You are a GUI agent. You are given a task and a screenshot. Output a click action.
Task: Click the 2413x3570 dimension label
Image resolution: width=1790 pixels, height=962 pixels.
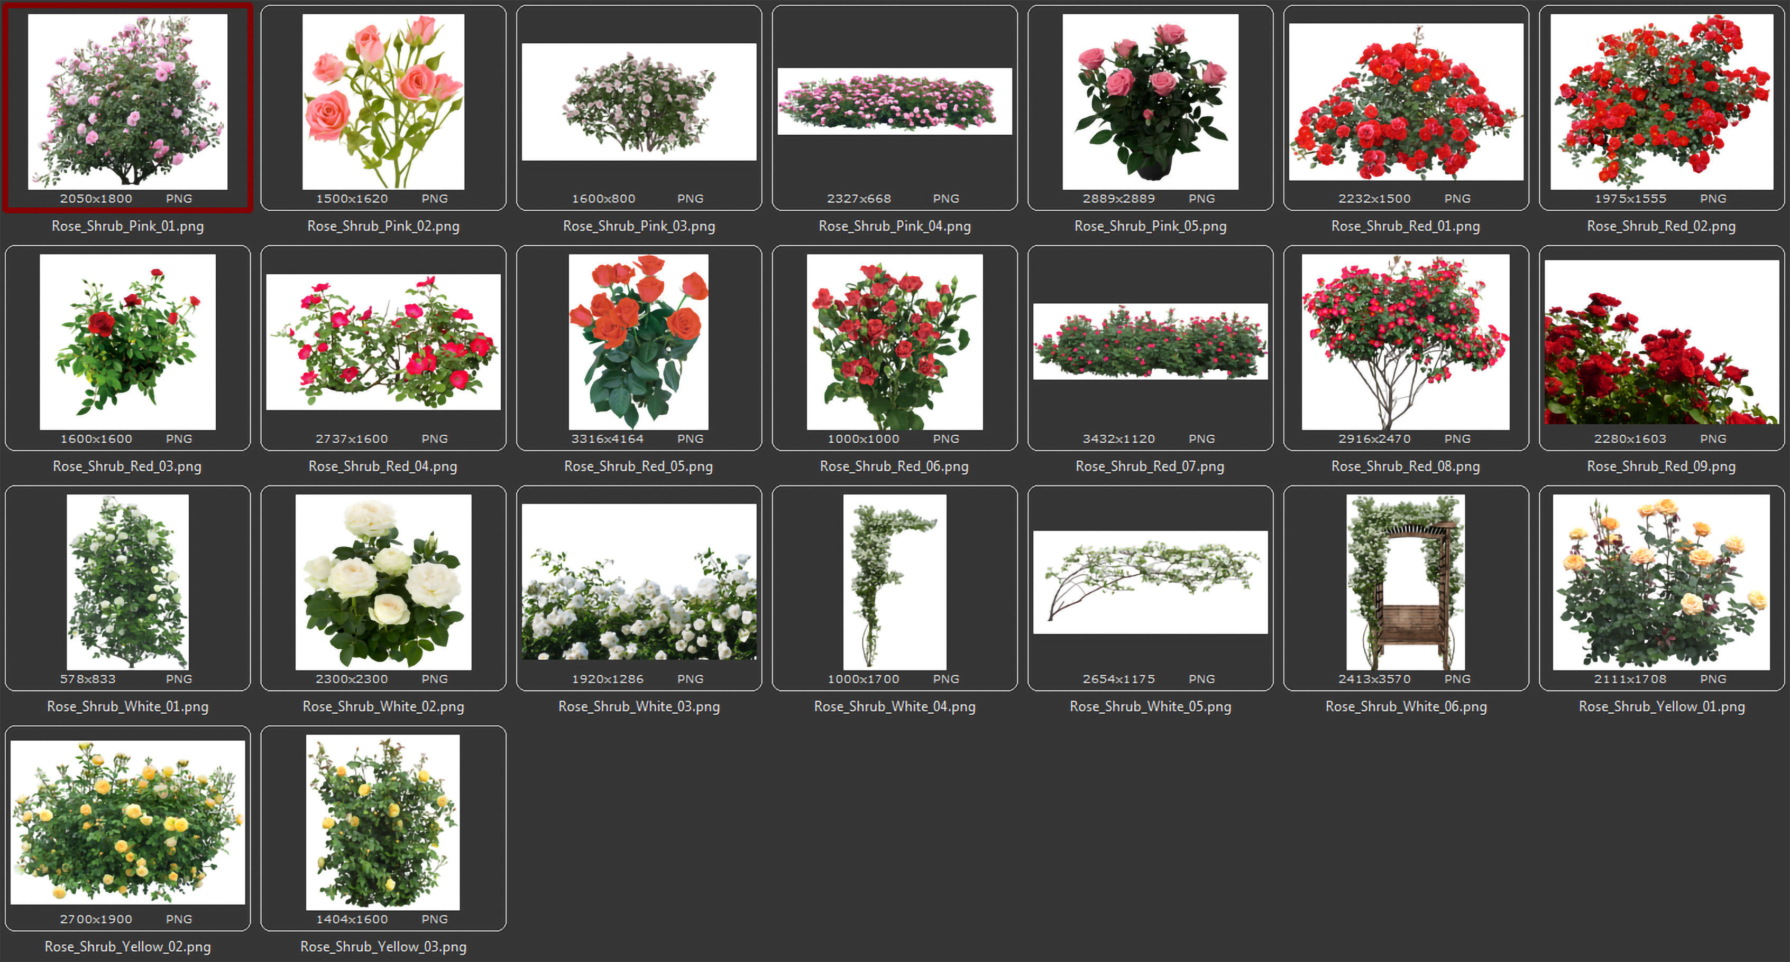1374,679
